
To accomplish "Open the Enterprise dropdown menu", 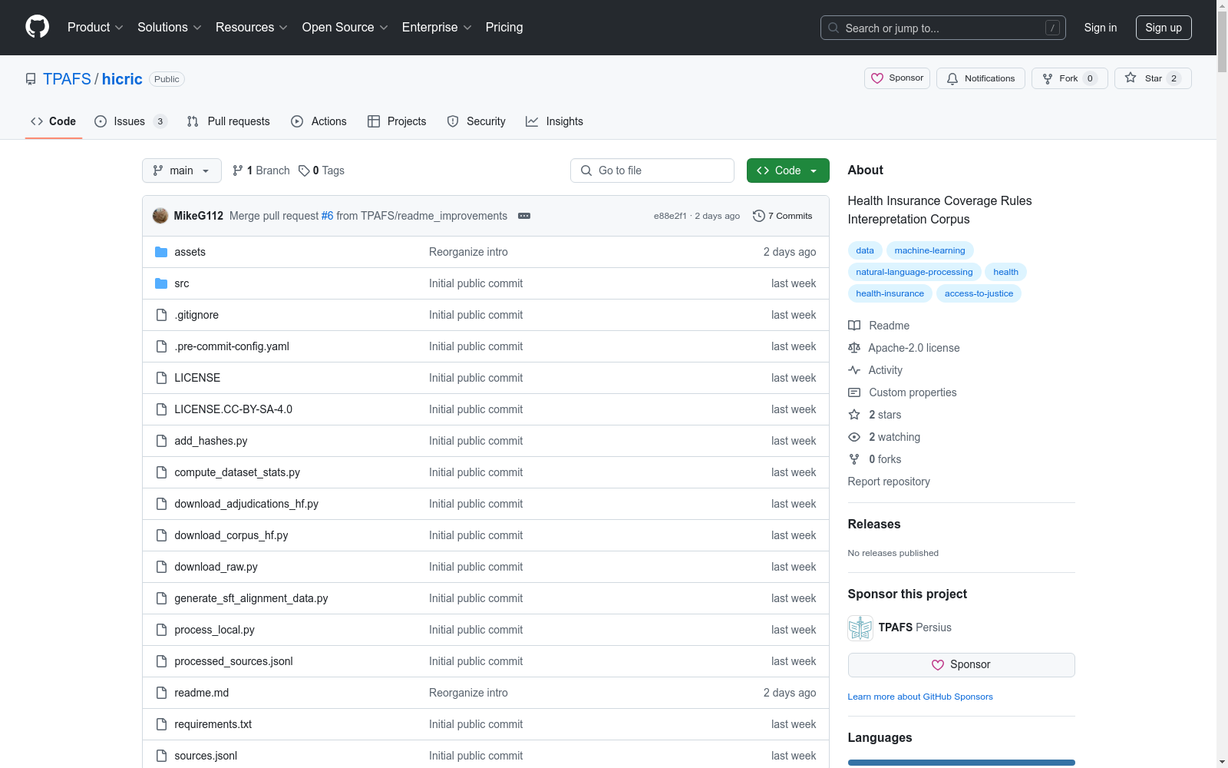I will [437, 28].
